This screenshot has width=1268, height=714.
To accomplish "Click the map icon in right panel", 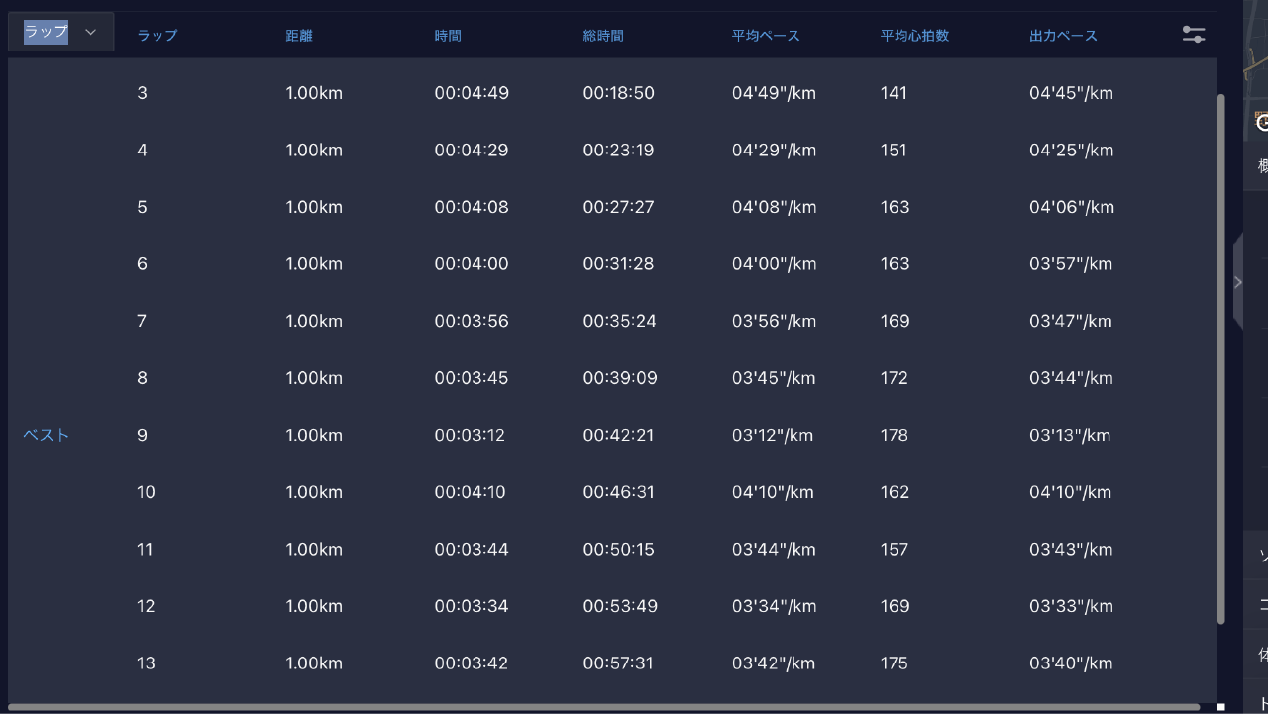I will (x=1261, y=122).
